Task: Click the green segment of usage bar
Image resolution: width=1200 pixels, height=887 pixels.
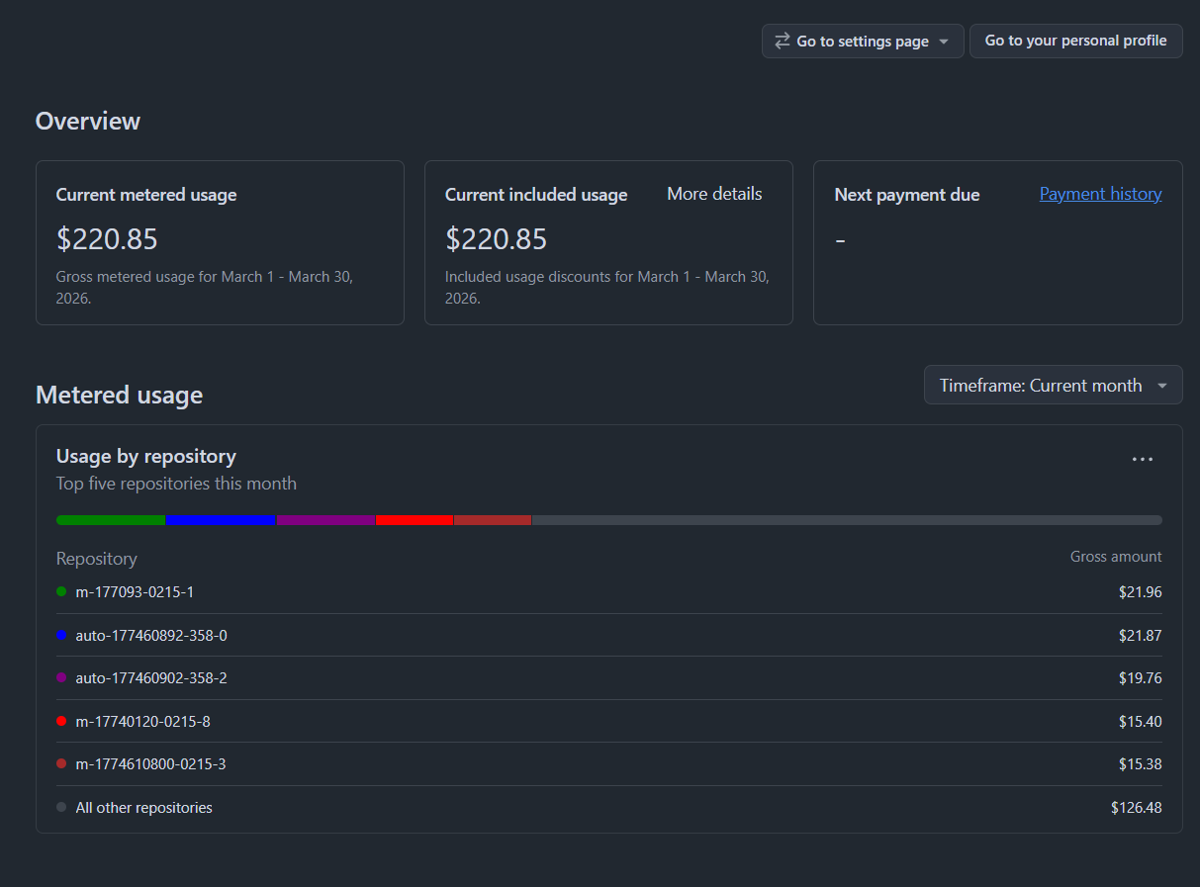Action: (111, 520)
